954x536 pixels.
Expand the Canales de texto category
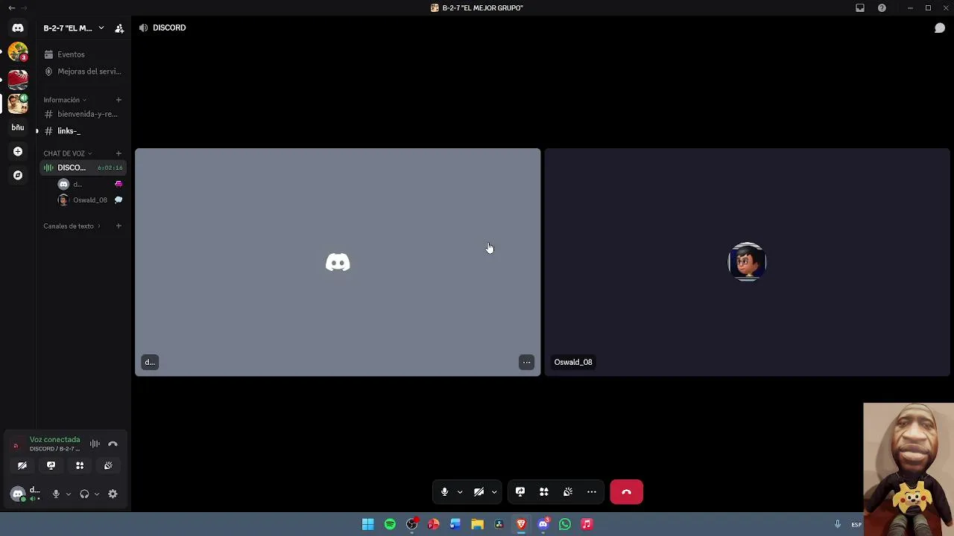72,226
